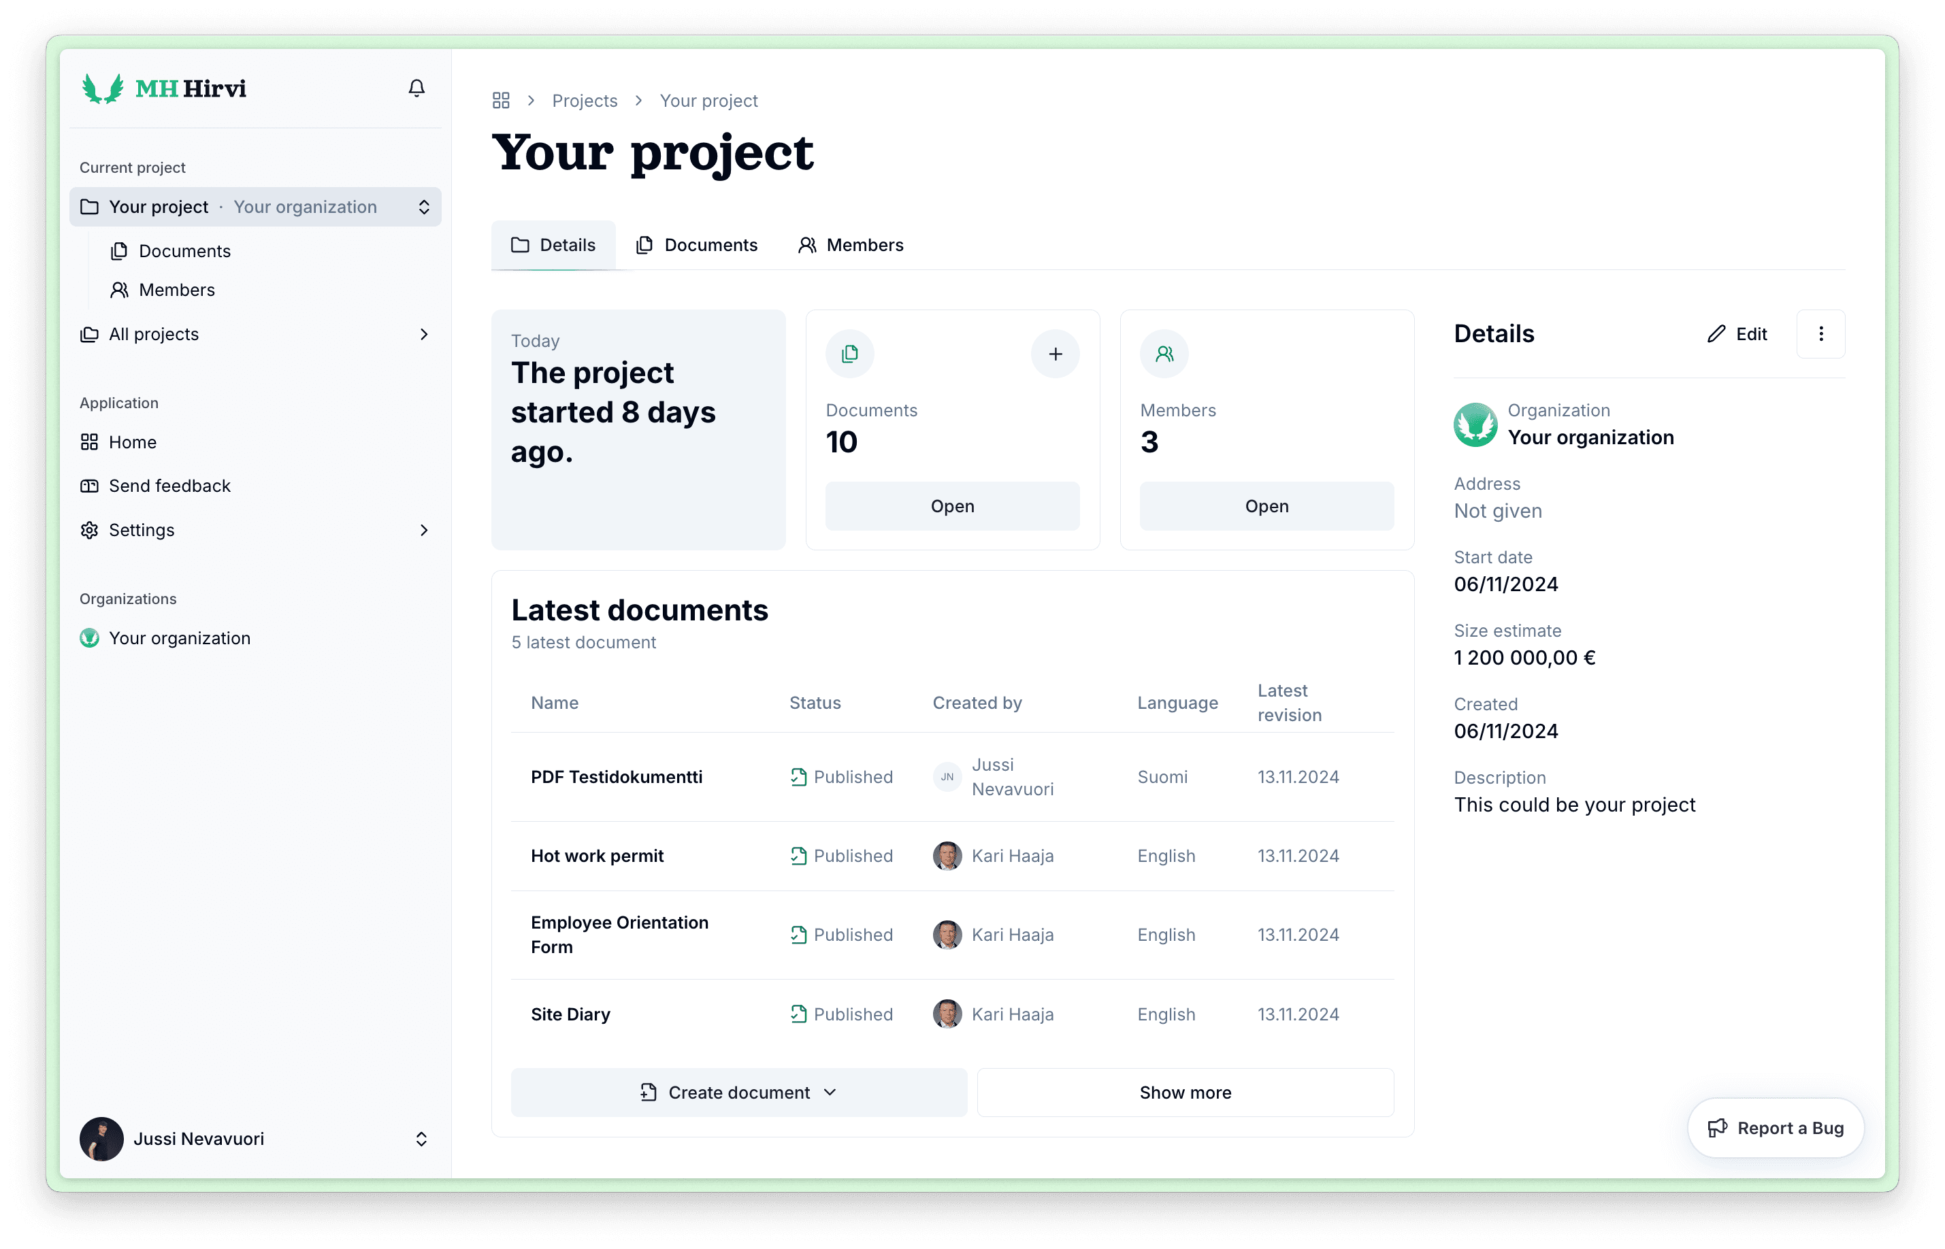Click the organization avatar in the Details panel

(1475, 424)
